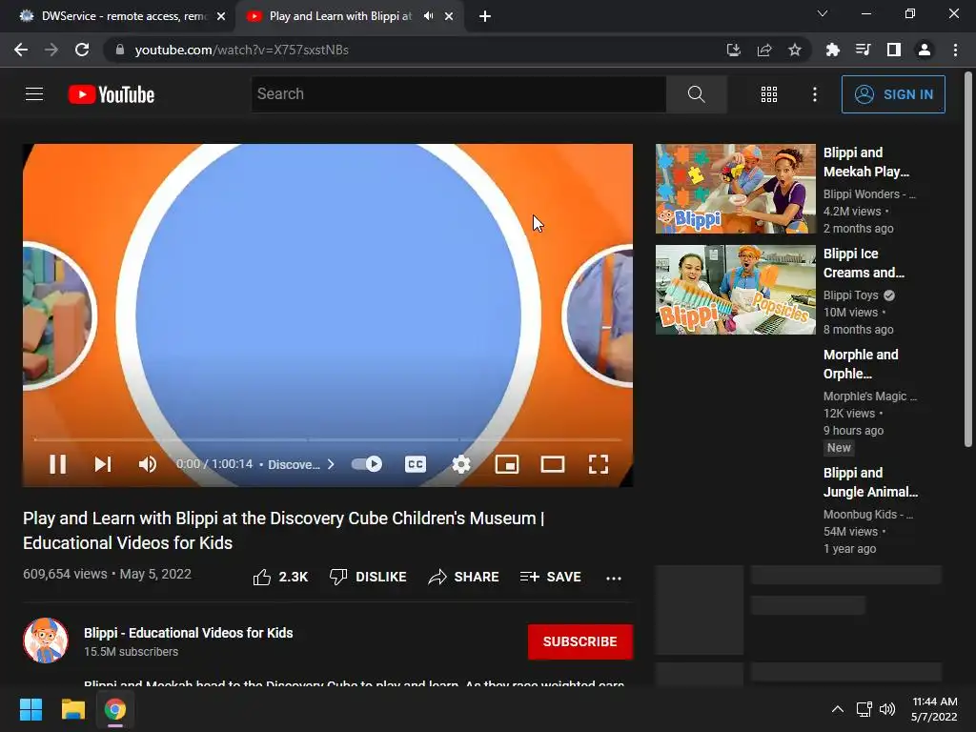Open the Blippi channel avatar
This screenshot has height=732, width=976.
(x=46, y=640)
